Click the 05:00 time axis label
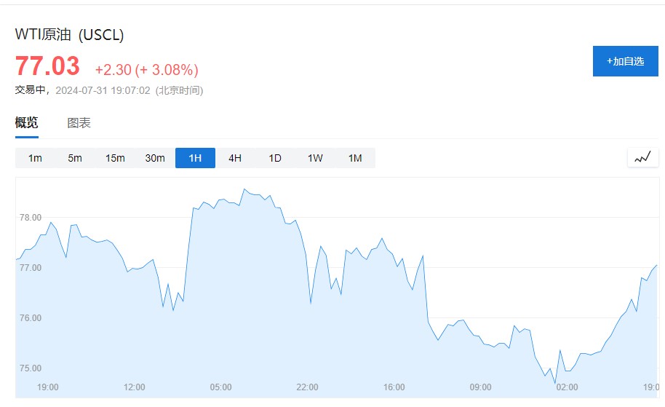 tap(220, 387)
